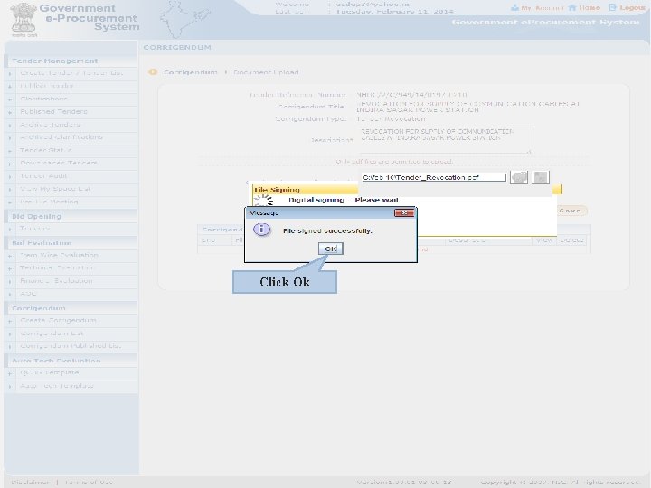The width and height of the screenshot is (651, 488).
Task: Click the Delete column header in the table
Action: pos(571,239)
